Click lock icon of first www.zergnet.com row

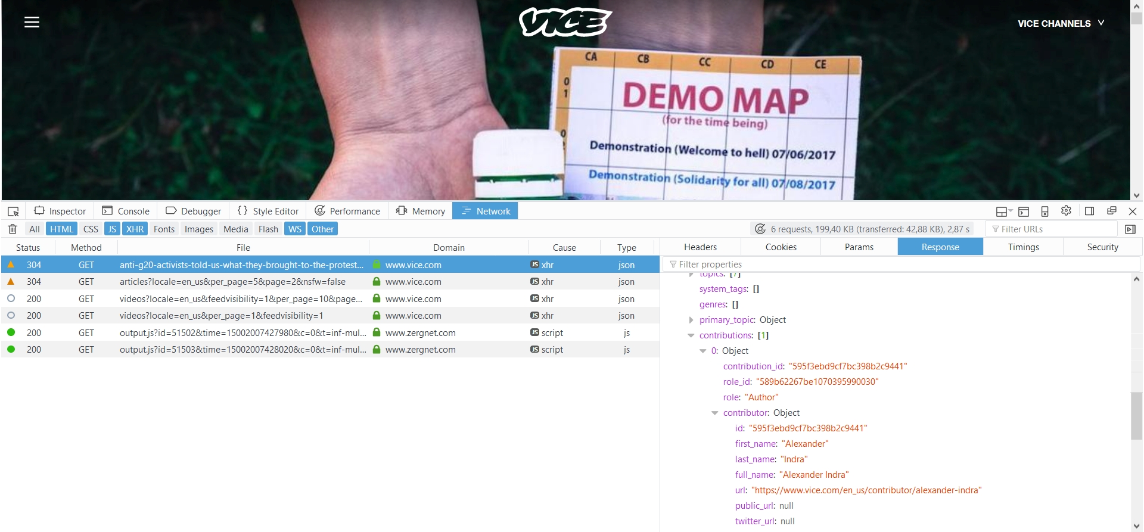tap(377, 332)
